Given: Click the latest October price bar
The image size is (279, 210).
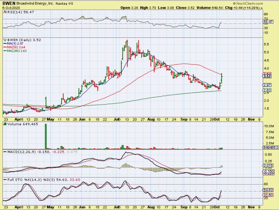Looking at the screenshot, I should click(222, 78).
